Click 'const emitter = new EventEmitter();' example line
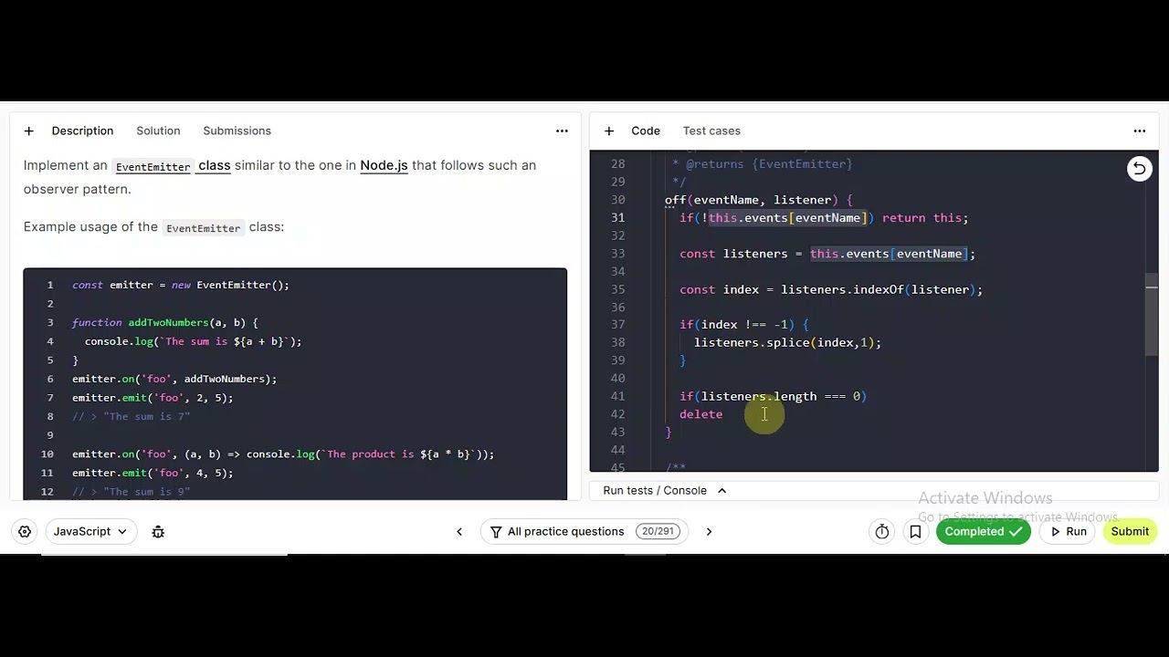 pos(181,286)
